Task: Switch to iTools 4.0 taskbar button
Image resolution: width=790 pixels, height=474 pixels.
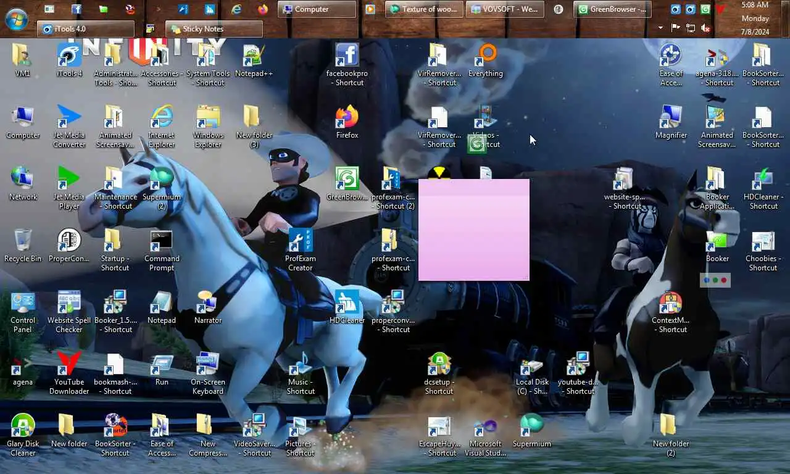Action: pyautogui.click(x=86, y=29)
